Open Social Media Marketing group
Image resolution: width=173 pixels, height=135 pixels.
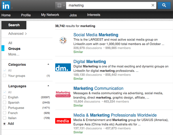click(x=96, y=35)
